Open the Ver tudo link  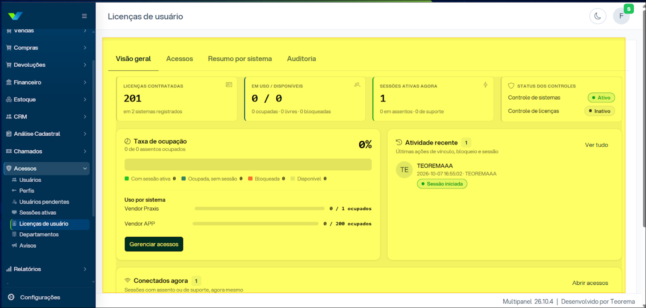(596, 145)
